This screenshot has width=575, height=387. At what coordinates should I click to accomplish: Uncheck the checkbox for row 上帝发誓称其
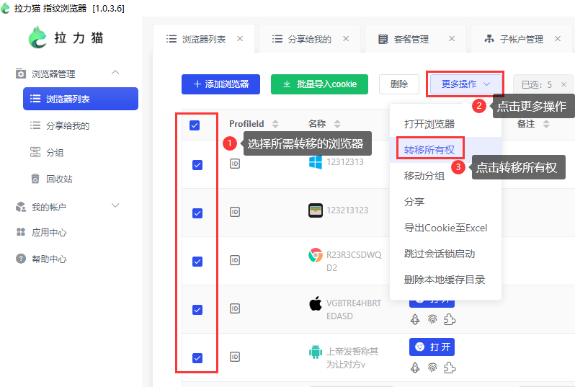click(x=197, y=358)
